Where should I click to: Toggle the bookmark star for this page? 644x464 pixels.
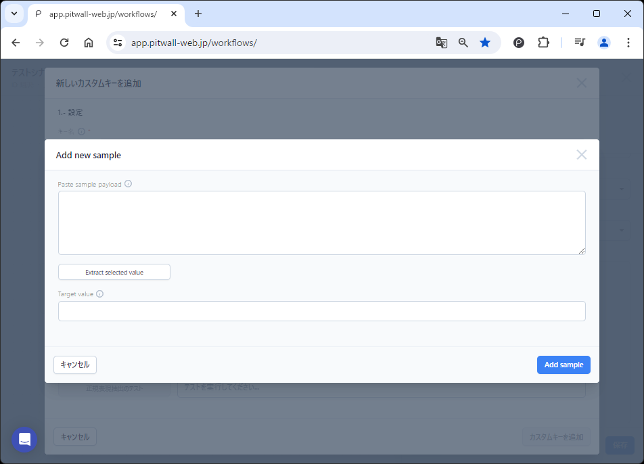pos(485,43)
